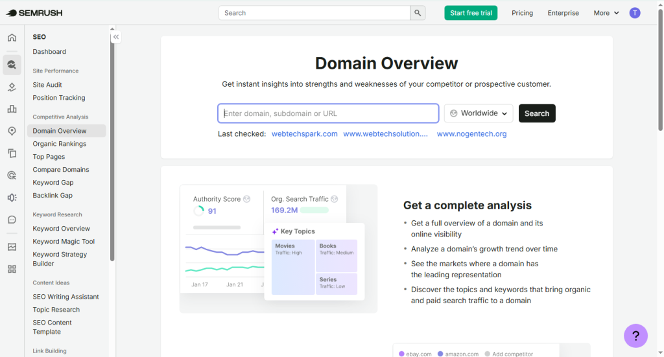Collapse the sidebar with the double-chevron icon
Image resolution: width=664 pixels, height=357 pixels.
pos(116,37)
